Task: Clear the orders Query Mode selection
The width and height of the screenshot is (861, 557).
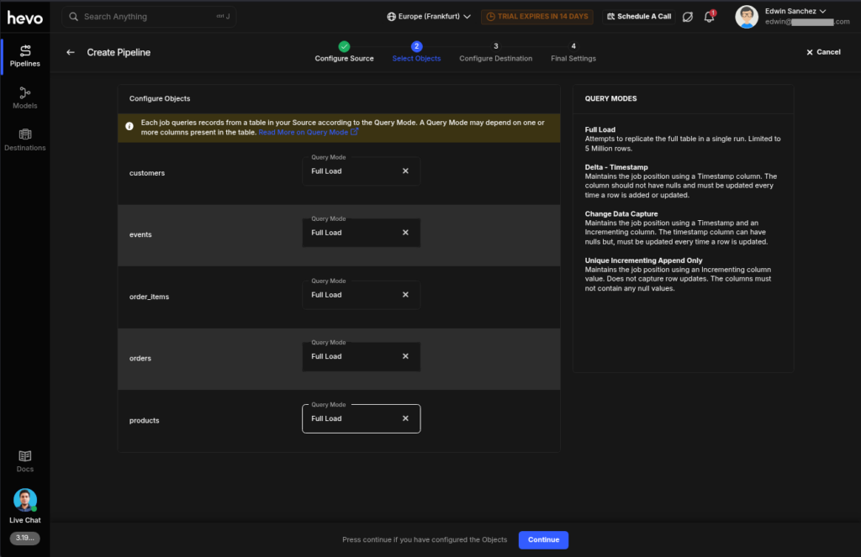Action: click(405, 357)
